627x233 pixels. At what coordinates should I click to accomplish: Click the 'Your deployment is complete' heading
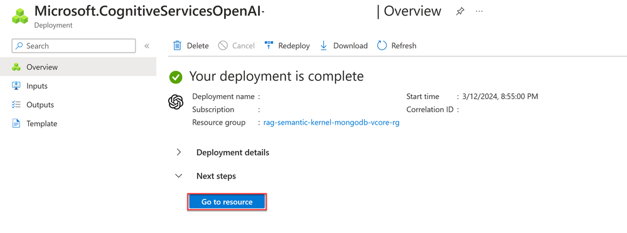[276, 76]
